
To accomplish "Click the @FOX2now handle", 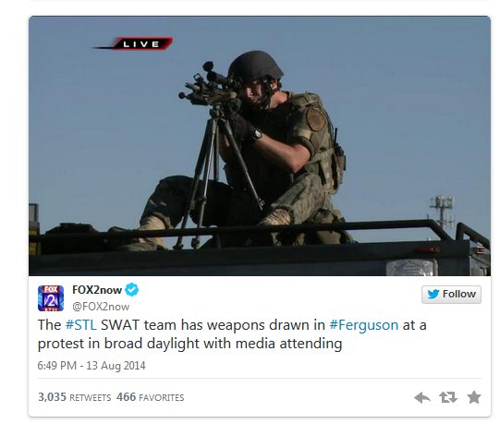I will 101,307.
